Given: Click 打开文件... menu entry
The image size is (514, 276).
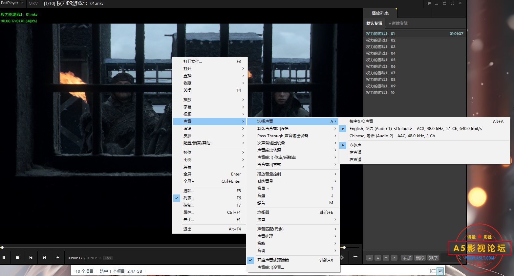Looking at the screenshot, I should [210, 62].
